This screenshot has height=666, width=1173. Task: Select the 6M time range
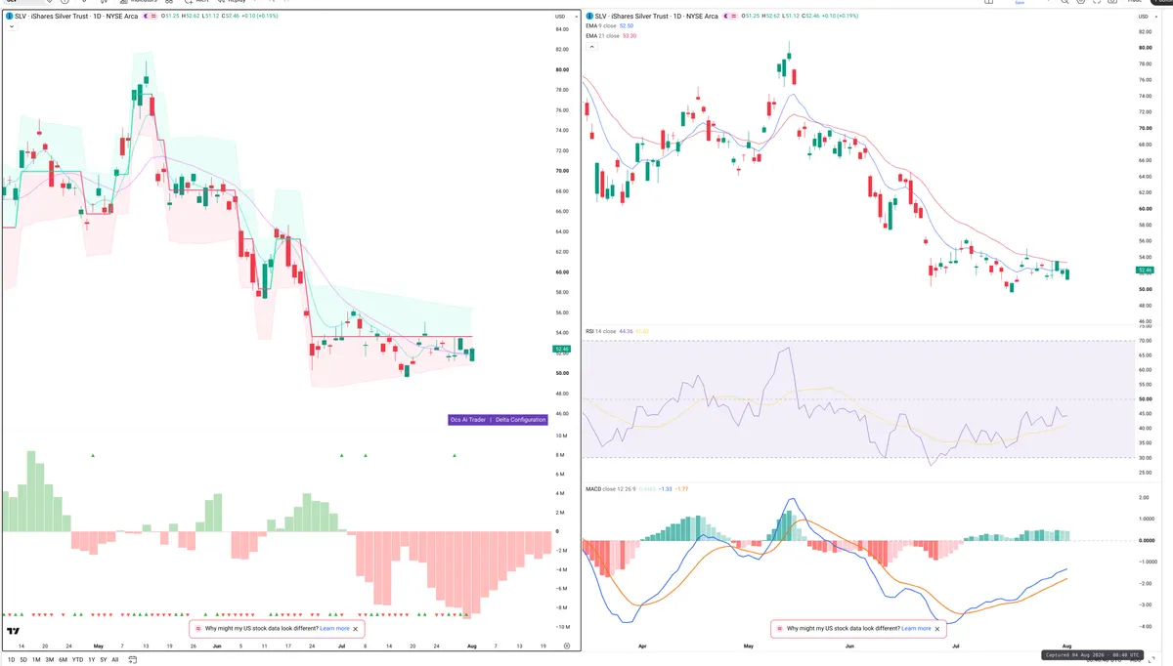pyautogui.click(x=64, y=660)
